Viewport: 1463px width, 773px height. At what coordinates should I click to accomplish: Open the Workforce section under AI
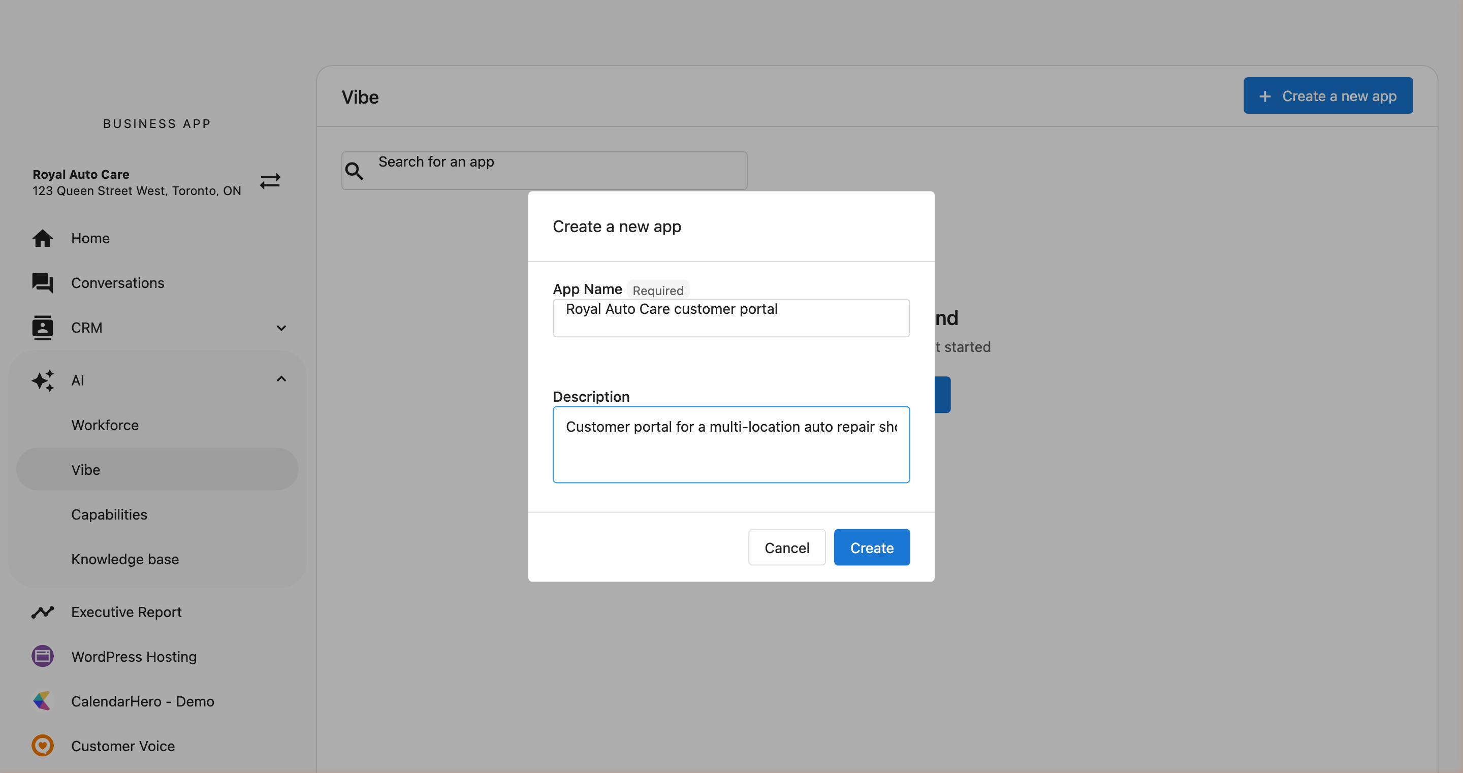[x=105, y=425]
